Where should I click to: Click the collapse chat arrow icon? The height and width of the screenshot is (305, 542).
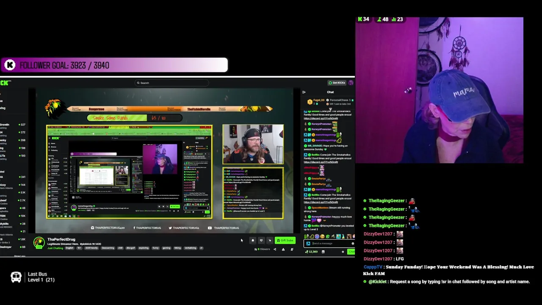coord(304,92)
